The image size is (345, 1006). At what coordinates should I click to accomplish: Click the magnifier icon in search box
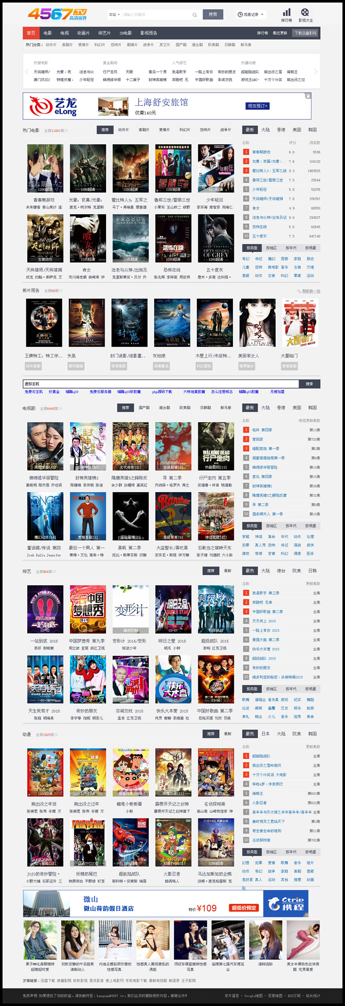point(194,15)
